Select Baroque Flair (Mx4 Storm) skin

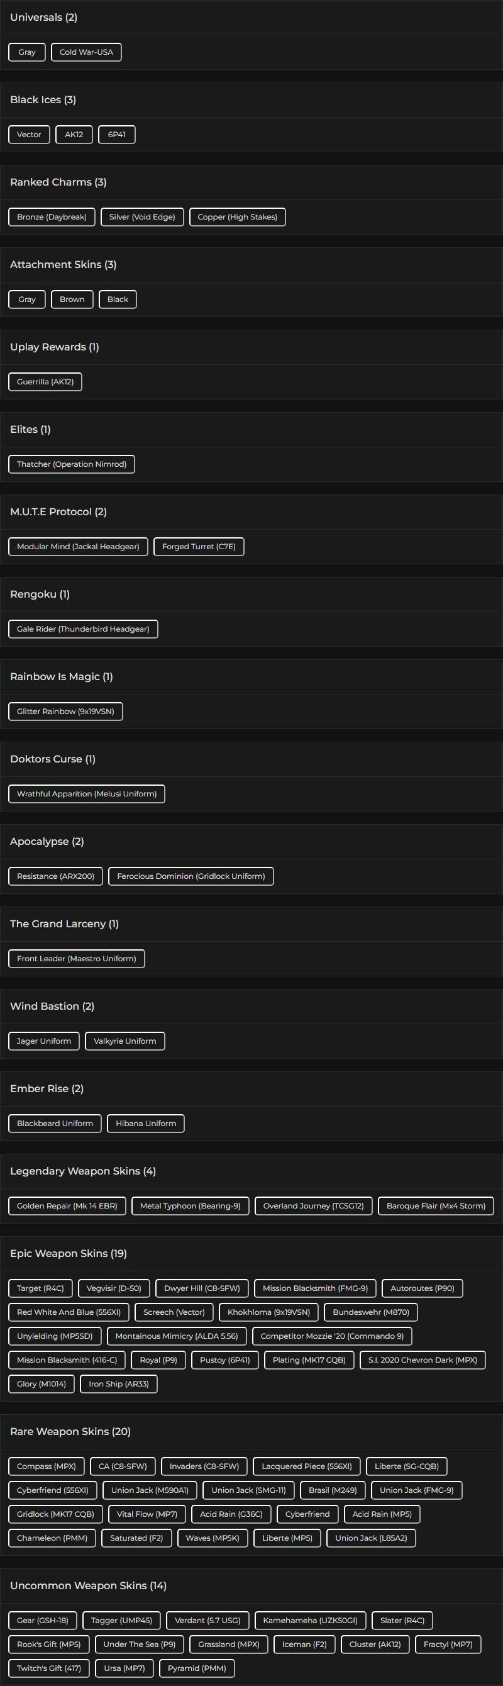436,1207
